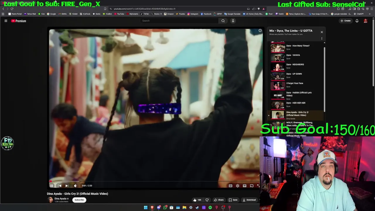Reload the page in the browser
Screen dimensions: 375x211
click(x=12, y=9)
